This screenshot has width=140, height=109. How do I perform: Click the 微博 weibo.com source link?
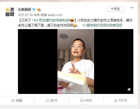51,15
